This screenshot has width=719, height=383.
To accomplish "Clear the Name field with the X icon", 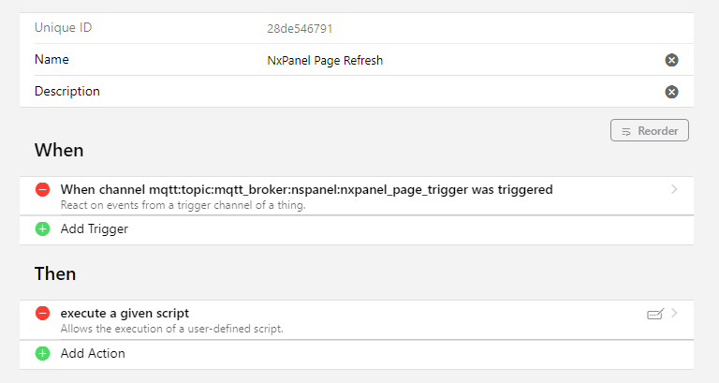I will pos(671,60).
